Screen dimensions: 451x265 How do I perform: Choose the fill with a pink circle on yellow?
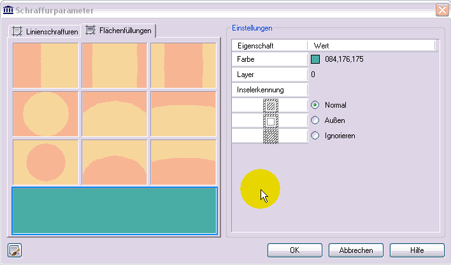[46, 162]
